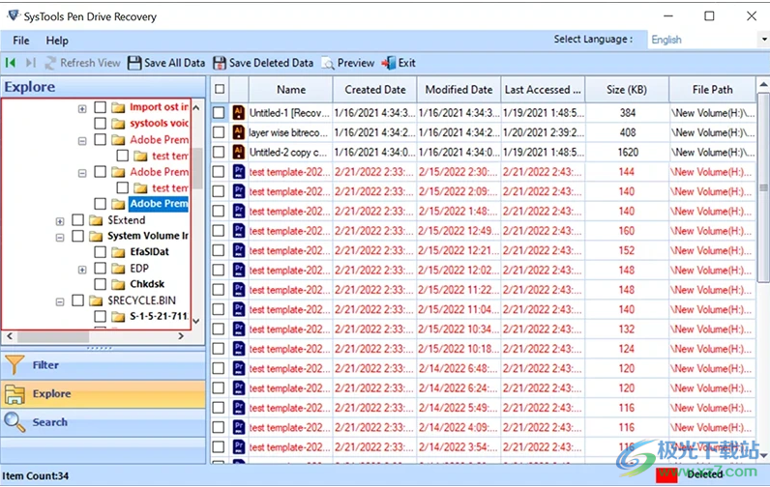Open the Select Language dropdown

tap(764, 40)
